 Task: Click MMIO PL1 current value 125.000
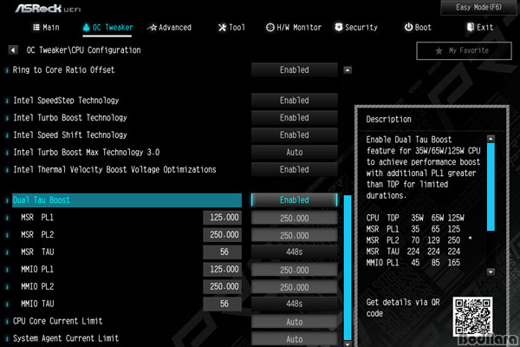click(x=223, y=269)
